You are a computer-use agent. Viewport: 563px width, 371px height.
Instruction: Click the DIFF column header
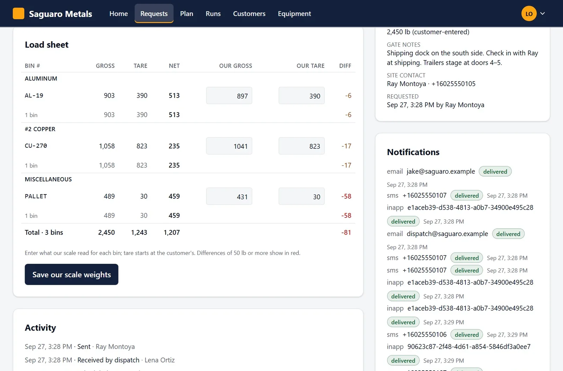[345, 66]
